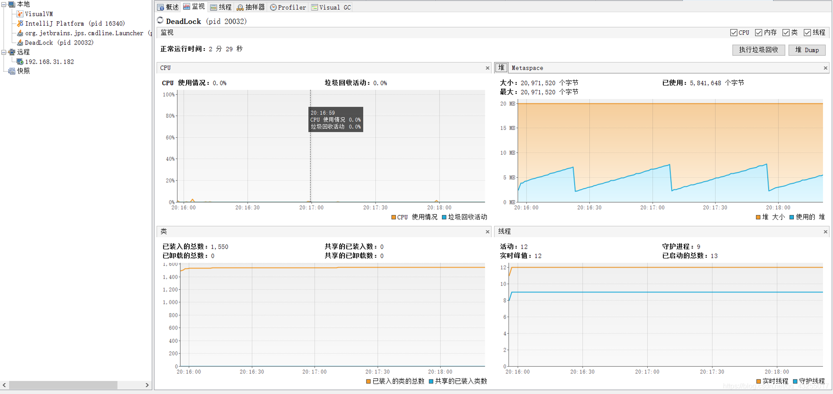The height and width of the screenshot is (394, 833).
Task: Click the 实时线程 legend swatch
Action: (758, 381)
